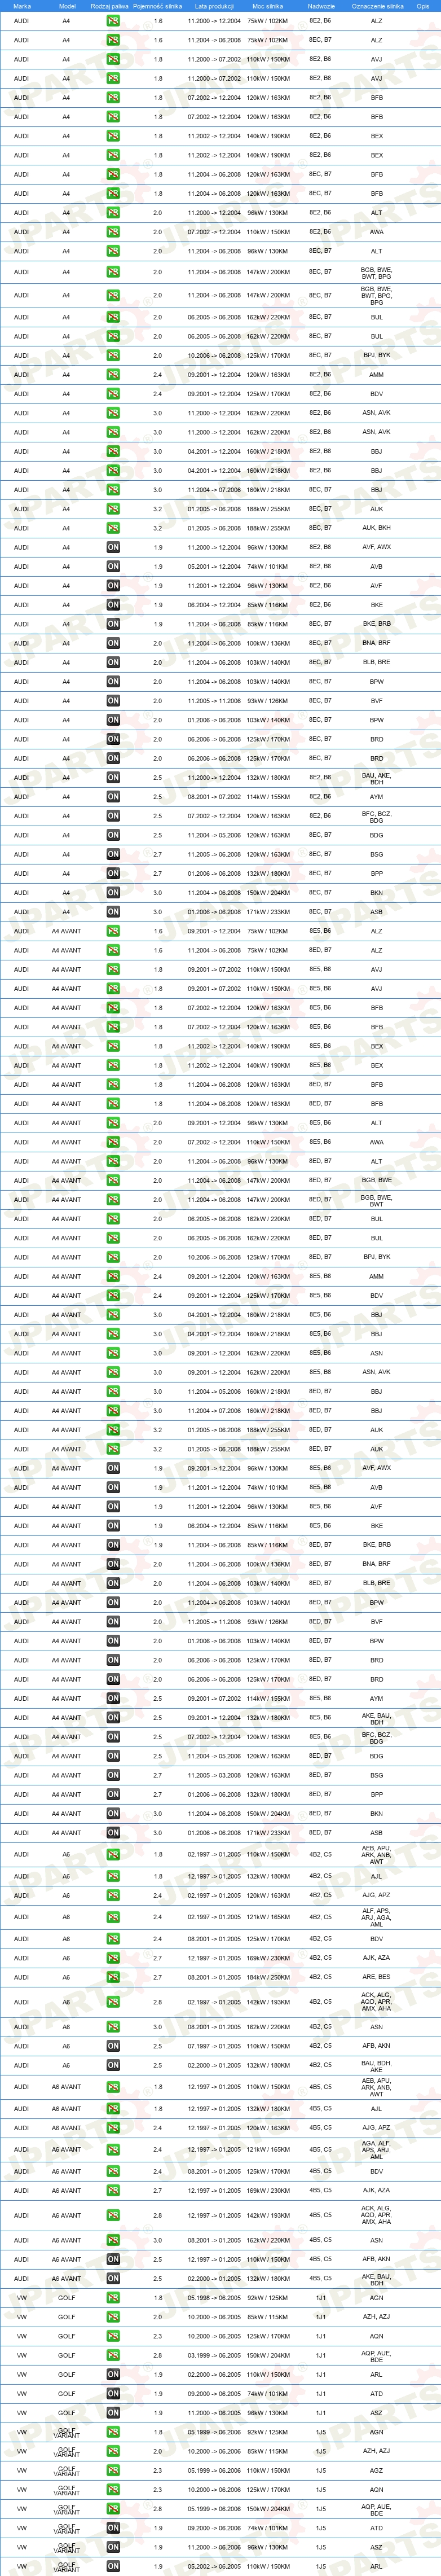
Task: Click diesel ON icon in A4 ASB row
Action: point(113,912)
